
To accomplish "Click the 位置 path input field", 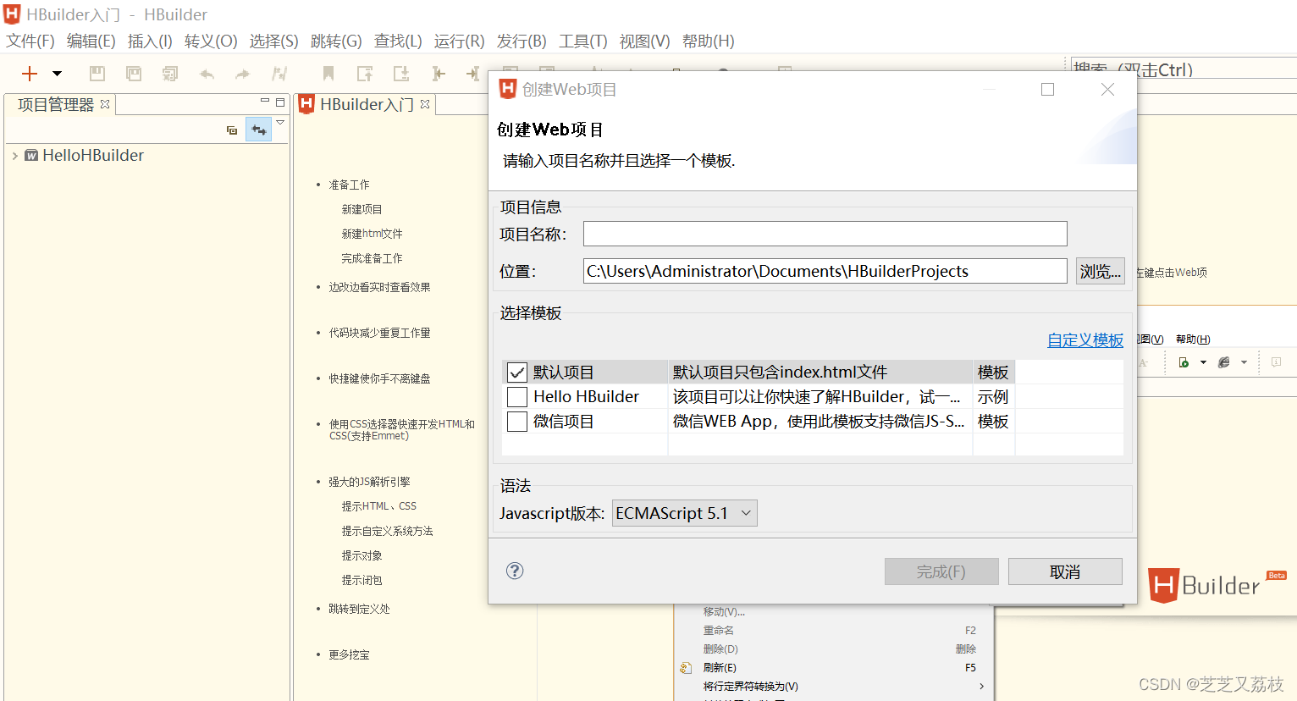I will tap(825, 271).
